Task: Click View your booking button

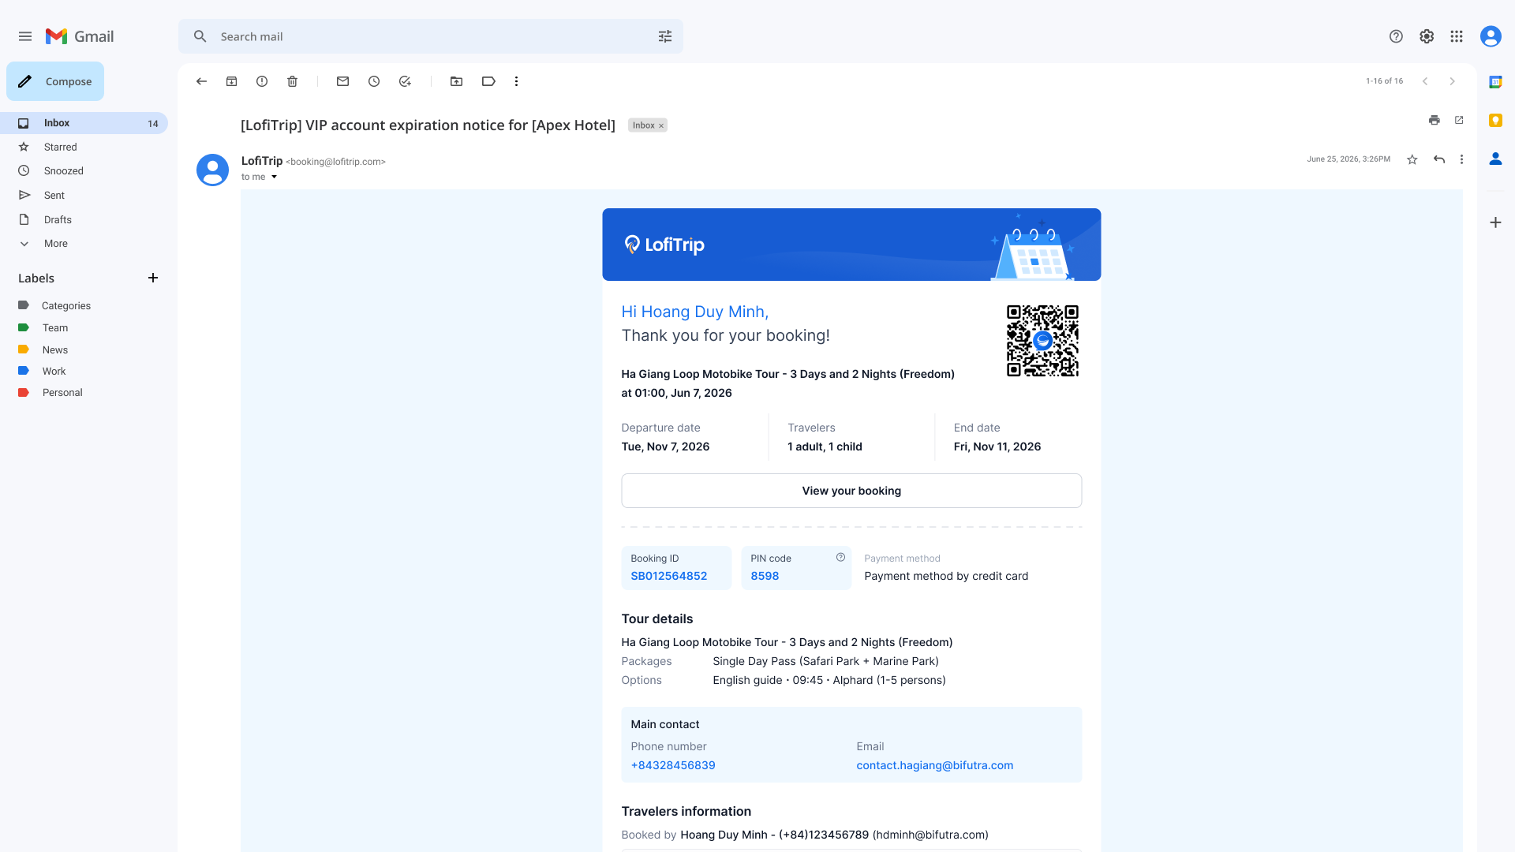Action: point(851,491)
